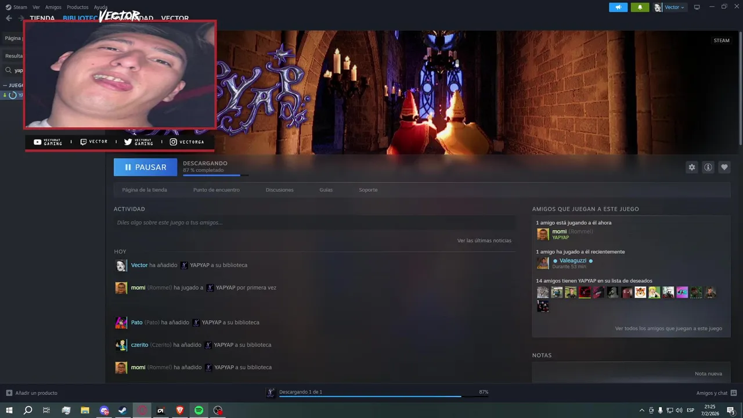The height and width of the screenshot is (418, 743).
Task: Click Pato's avatar in activity feed
Action: click(121, 323)
